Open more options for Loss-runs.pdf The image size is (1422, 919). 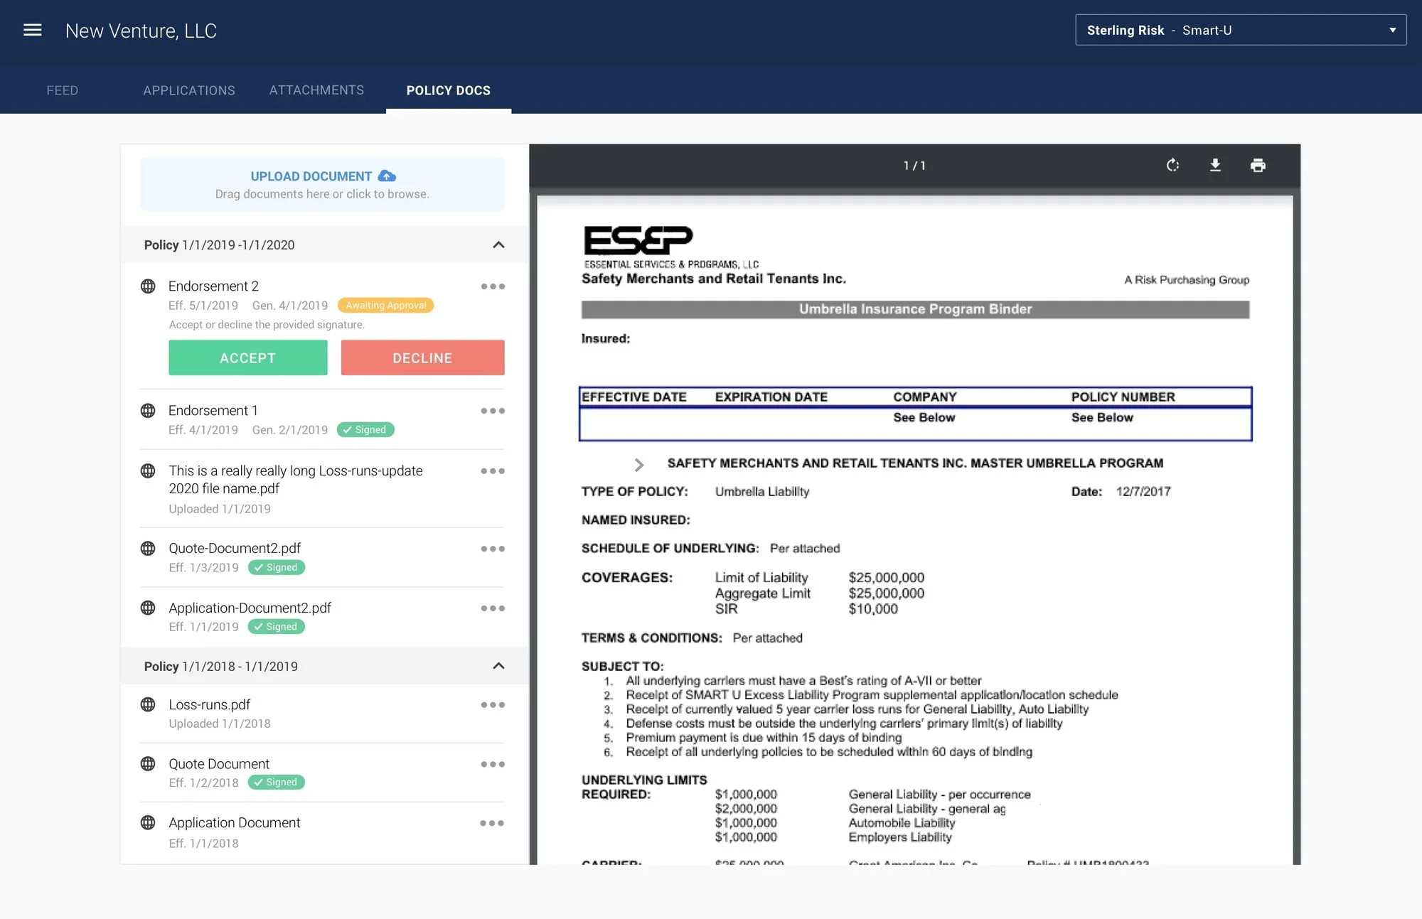pyautogui.click(x=493, y=705)
